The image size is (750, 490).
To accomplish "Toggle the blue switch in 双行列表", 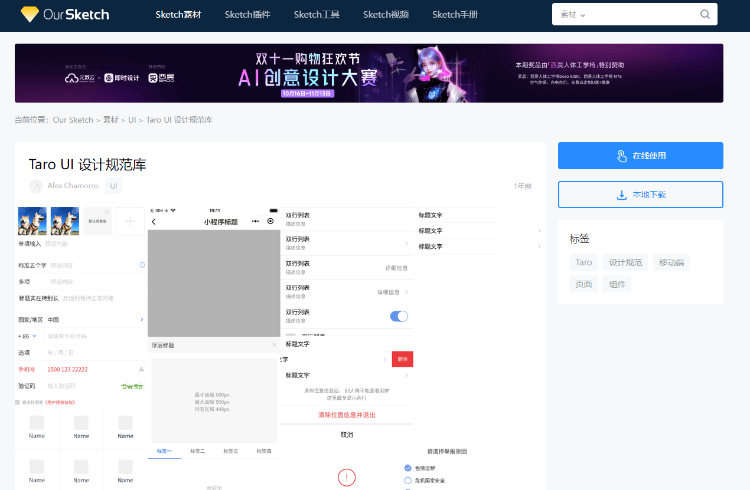I will (399, 316).
